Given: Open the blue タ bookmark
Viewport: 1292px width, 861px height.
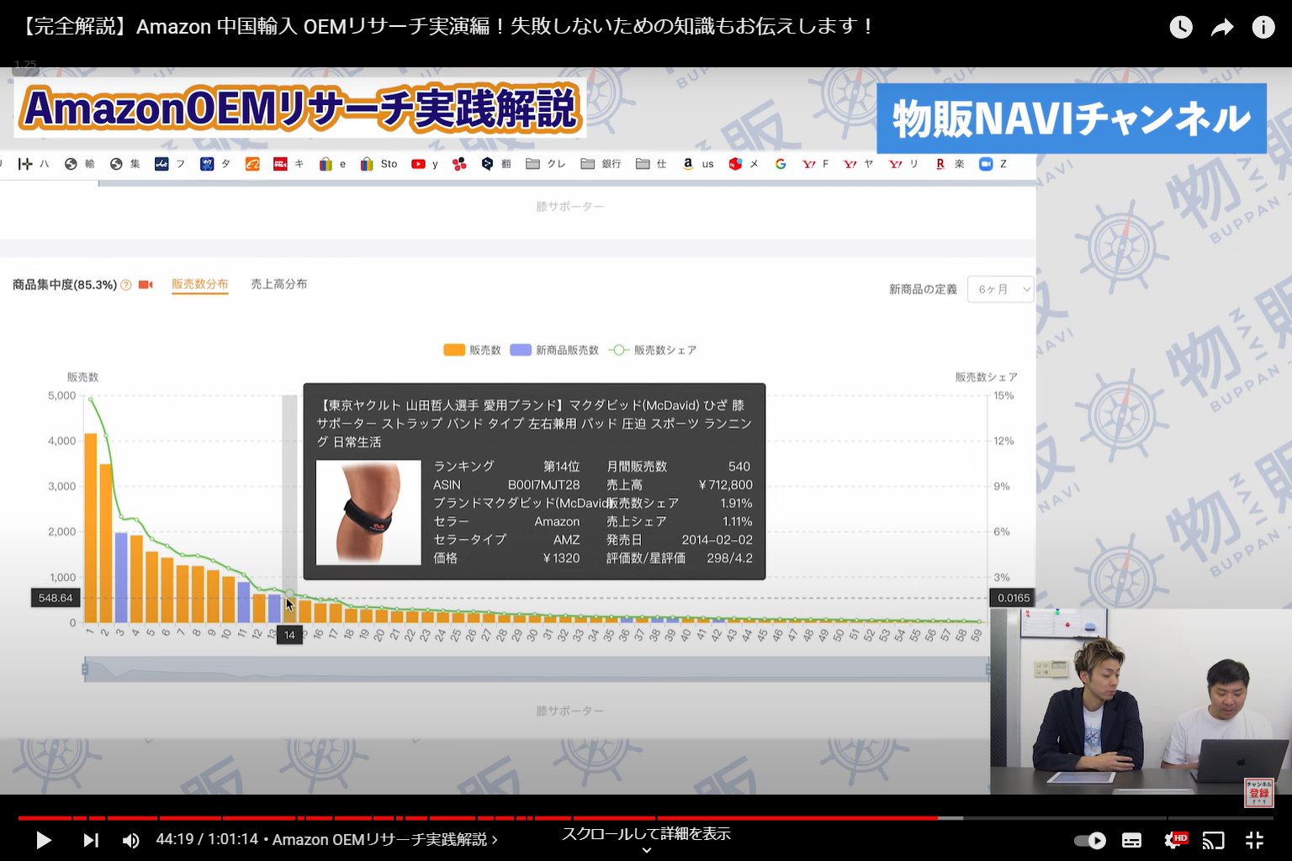Looking at the screenshot, I should 215,164.
